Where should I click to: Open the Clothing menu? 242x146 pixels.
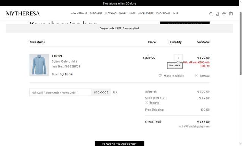pyautogui.click(x=111, y=14)
